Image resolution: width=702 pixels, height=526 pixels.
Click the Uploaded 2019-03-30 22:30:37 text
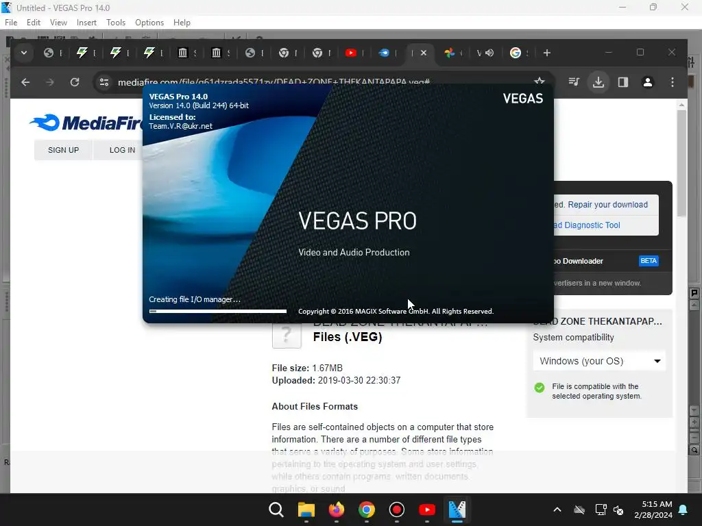click(x=336, y=381)
